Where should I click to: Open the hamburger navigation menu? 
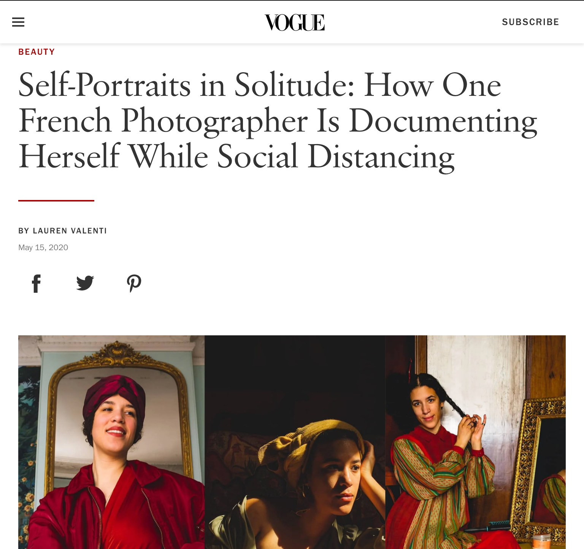pos(18,22)
